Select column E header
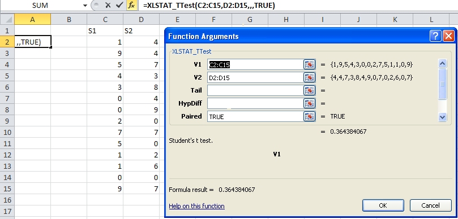Screen dimensions: 458x219 point(177,20)
